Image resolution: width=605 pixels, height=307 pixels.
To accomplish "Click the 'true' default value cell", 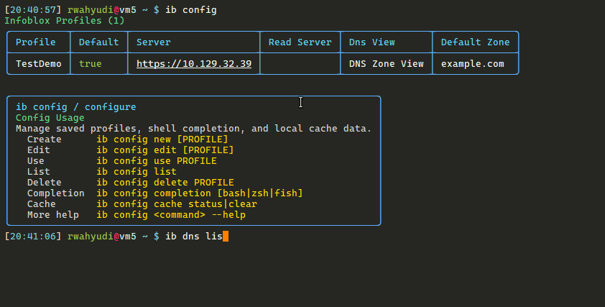I will coord(91,64).
